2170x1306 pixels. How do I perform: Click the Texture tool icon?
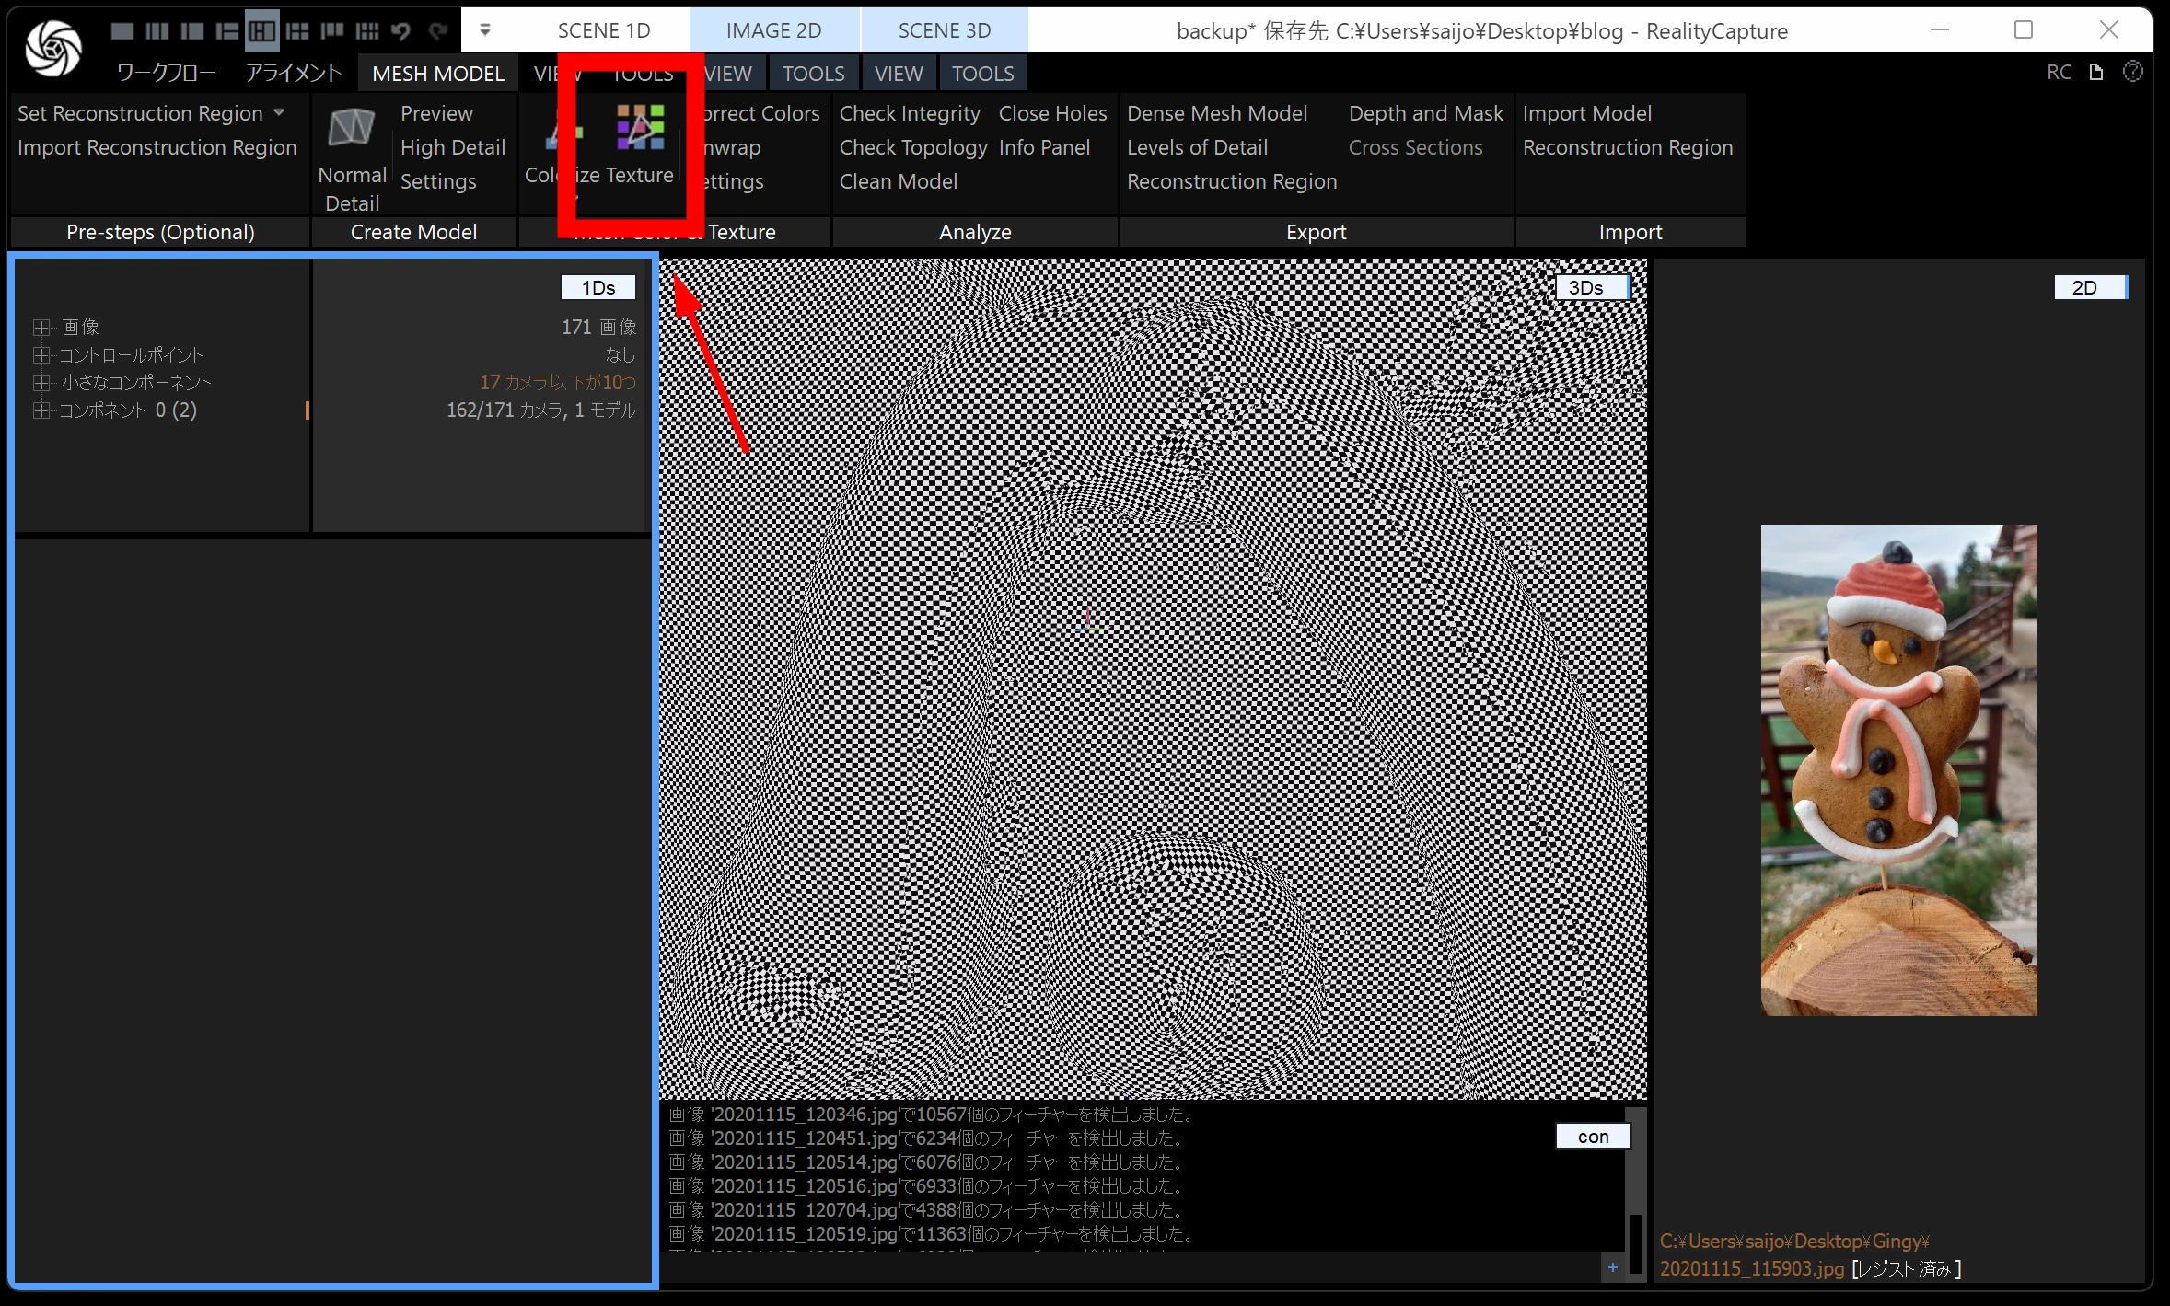[x=640, y=128]
